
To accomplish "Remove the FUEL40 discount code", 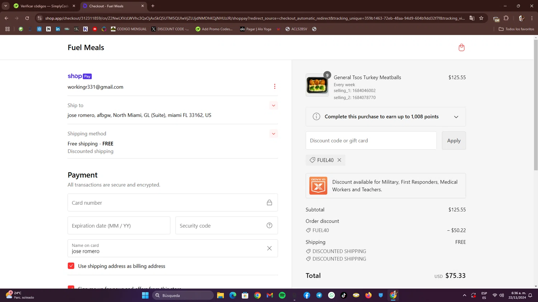I will 339,160.
